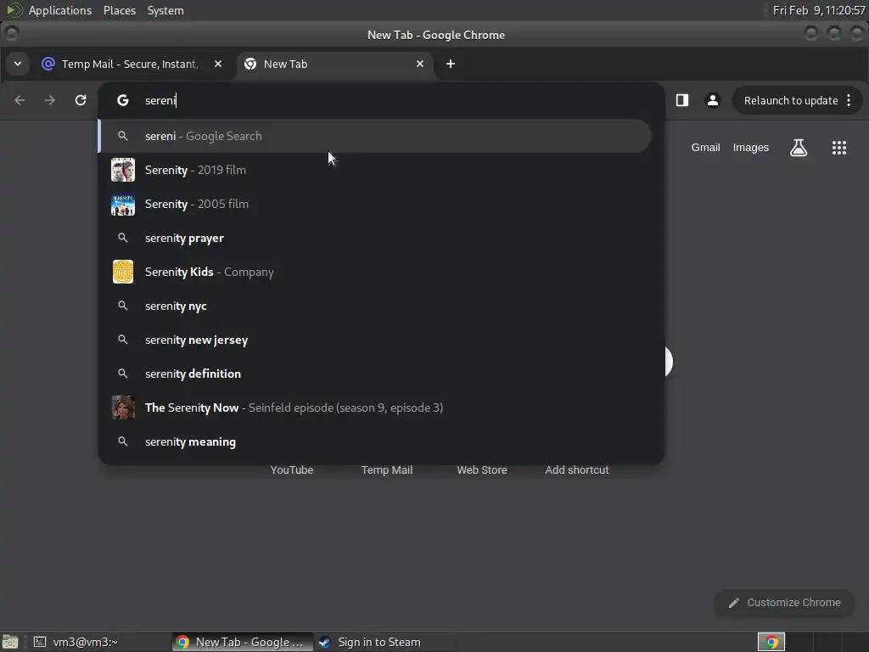
Task: Expand the tab search dropdown arrow
Action: tap(18, 64)
